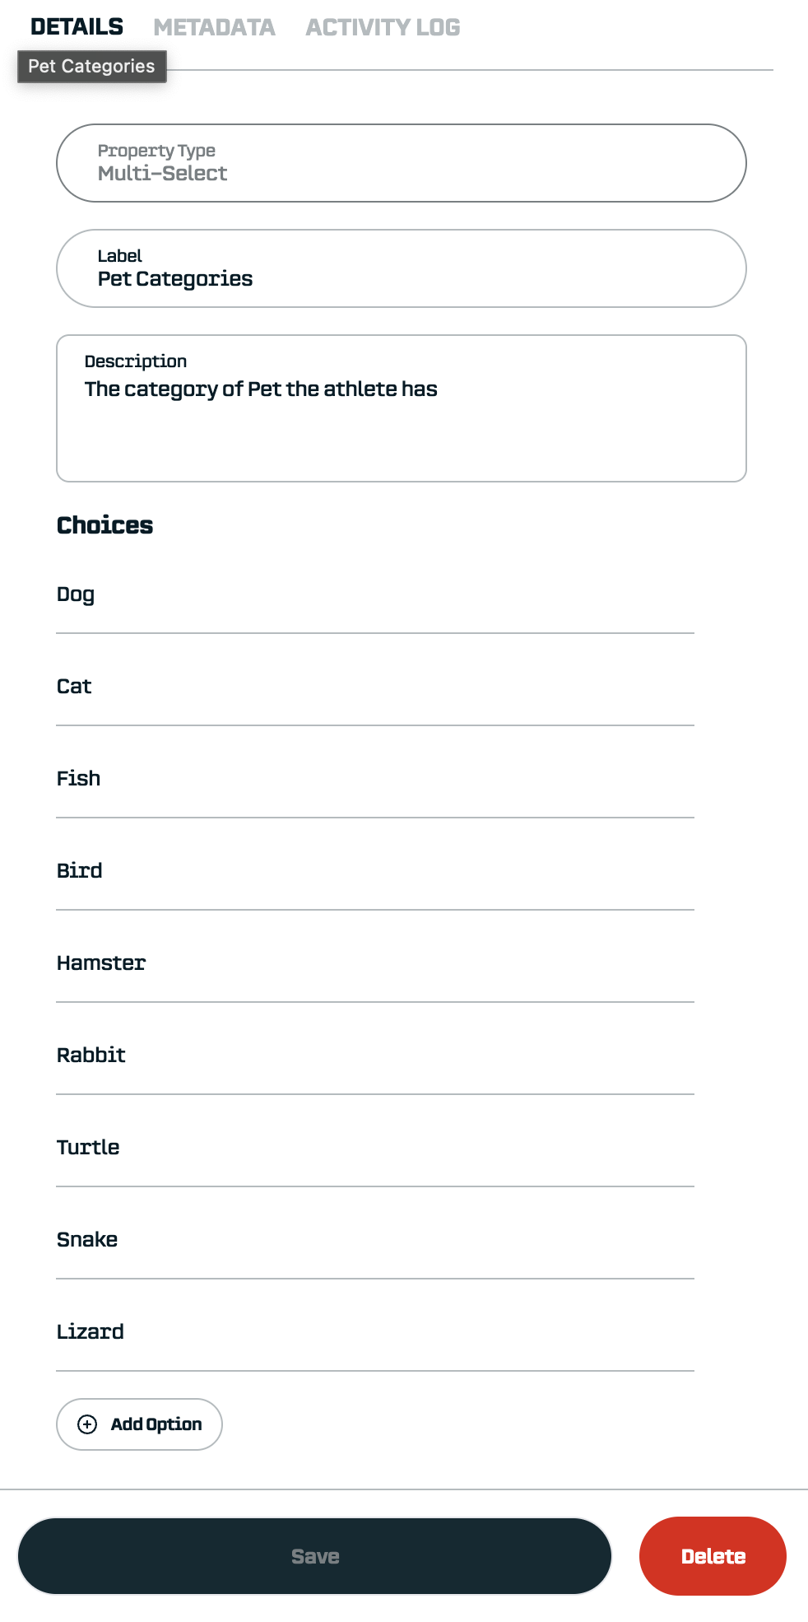Select the Details tab
The image size is (808, 1622).
coord(77,27)
